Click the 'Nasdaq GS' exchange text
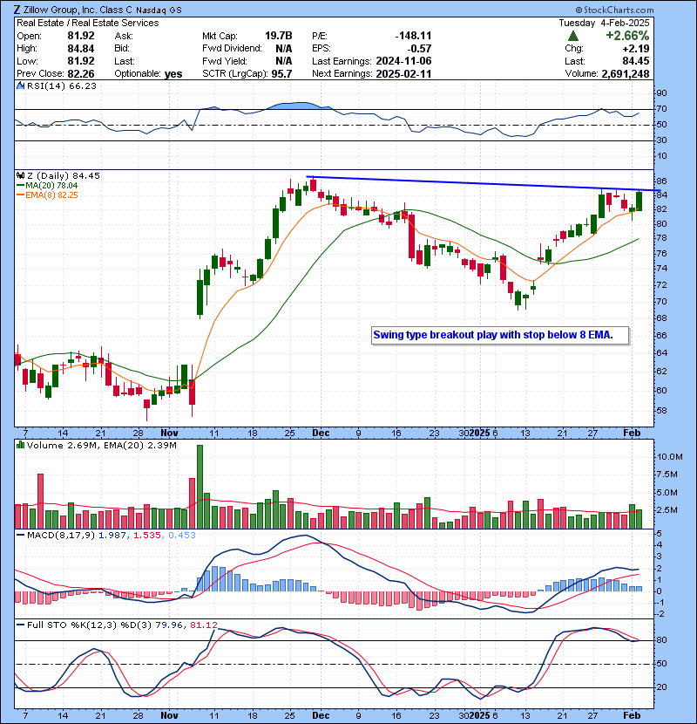The width and height of the screenshot is (697, 724). (159, 10)
